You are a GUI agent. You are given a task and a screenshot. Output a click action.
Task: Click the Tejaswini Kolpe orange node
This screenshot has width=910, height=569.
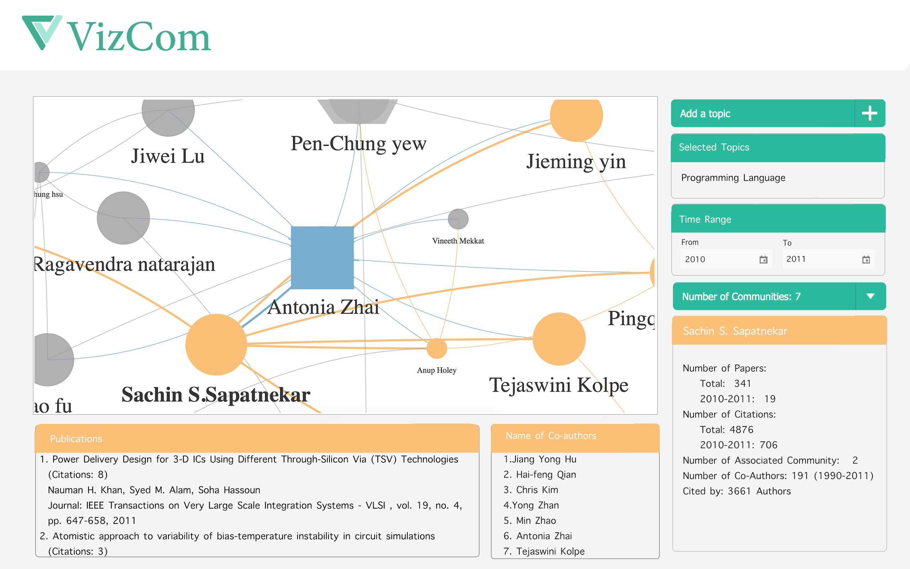(x=559, y=339)
